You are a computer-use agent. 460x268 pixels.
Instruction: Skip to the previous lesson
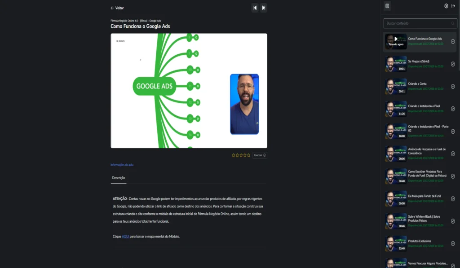point(255,8)
